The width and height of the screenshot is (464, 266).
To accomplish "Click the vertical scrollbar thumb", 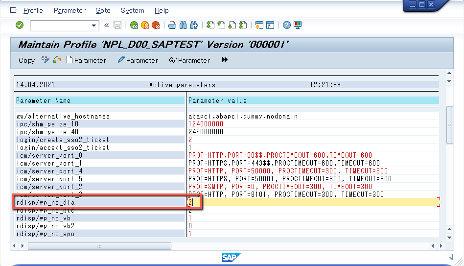I will point(449,125).
